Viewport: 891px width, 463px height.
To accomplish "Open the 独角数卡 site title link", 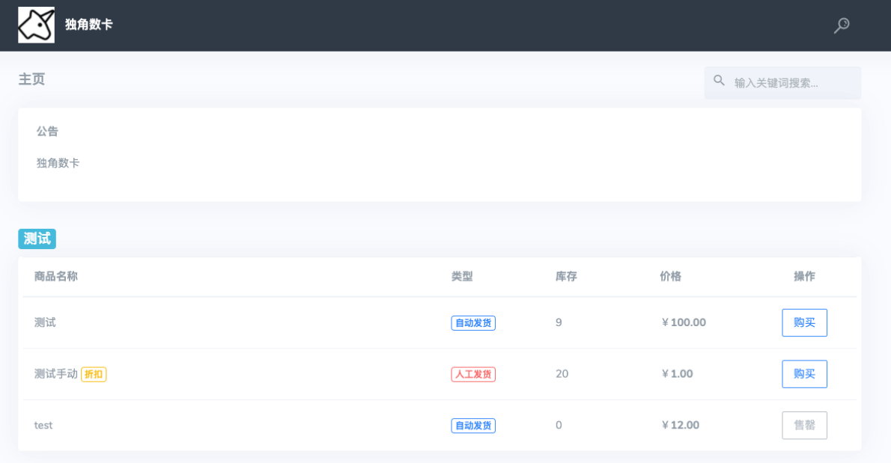I will [x=88, y=25].
